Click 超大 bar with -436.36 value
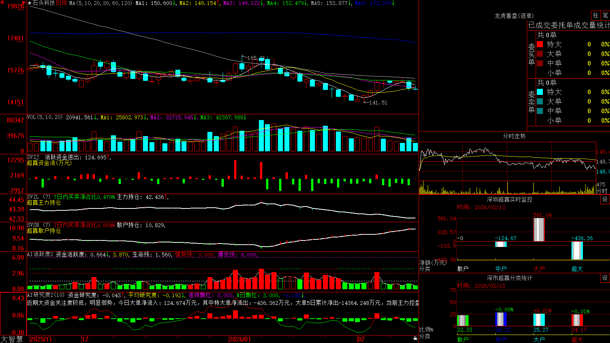This screenshot has width=610, height=343. click(x=577, y=251)
